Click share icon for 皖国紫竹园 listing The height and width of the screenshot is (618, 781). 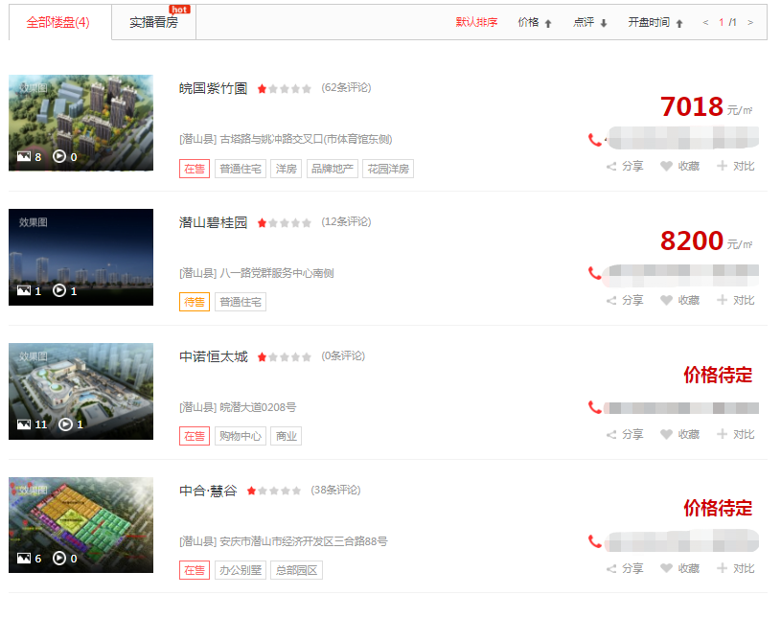point(611,167)
